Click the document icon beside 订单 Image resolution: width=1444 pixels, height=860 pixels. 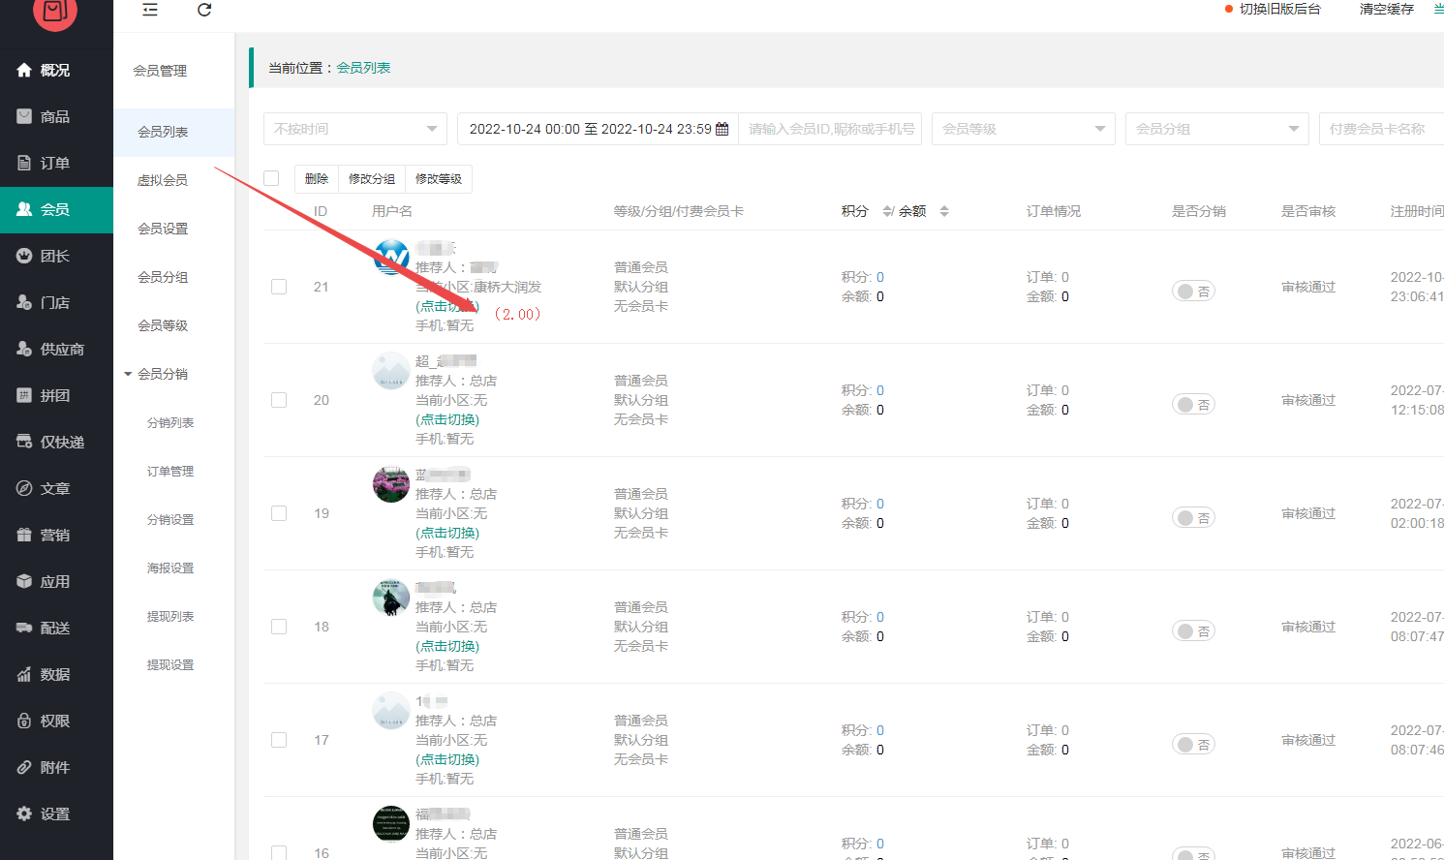(x=24, y=163)
